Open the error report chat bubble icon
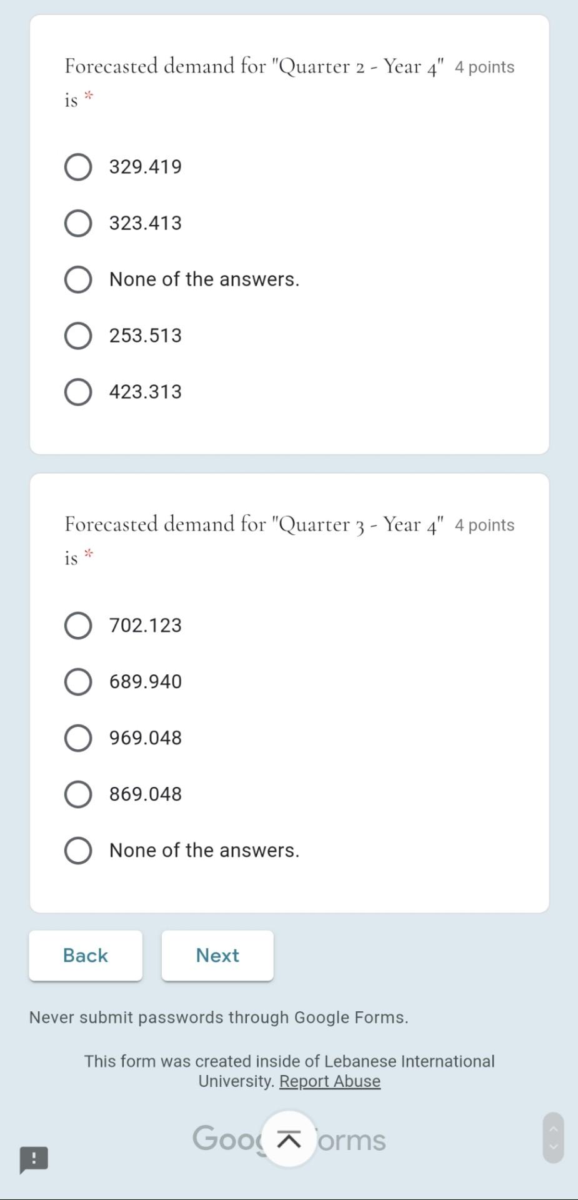This screenshot has height=1200, width=578. pyautogui.click(x=33, y=1159)
